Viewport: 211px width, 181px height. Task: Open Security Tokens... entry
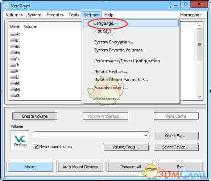131,88
